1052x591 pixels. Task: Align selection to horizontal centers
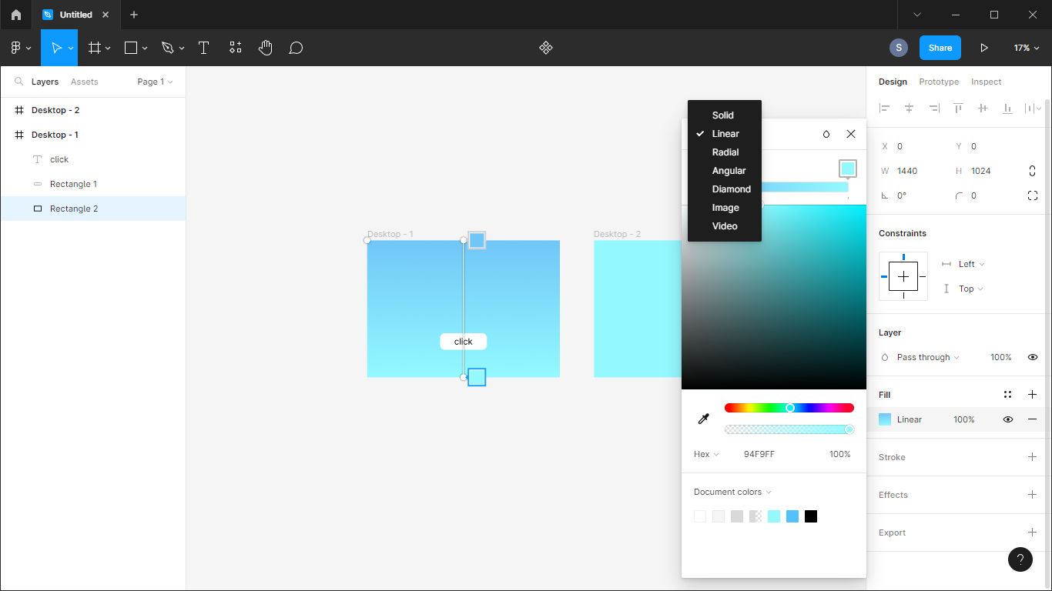click(910, 109)
